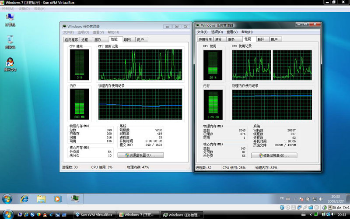Image resolution: width=350 pixels, height=219 pixels.
Task: Click the CH language indicator
Action: [282, 198]
